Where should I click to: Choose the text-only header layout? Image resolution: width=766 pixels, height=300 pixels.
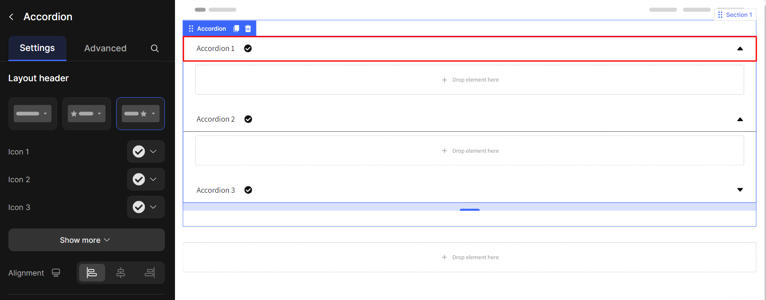point(32,114)
